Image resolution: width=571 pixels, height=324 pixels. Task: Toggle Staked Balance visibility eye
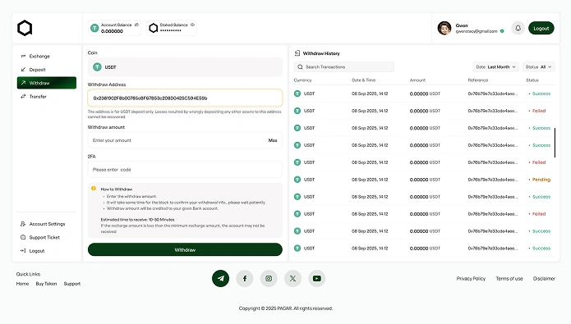[192, 25]
